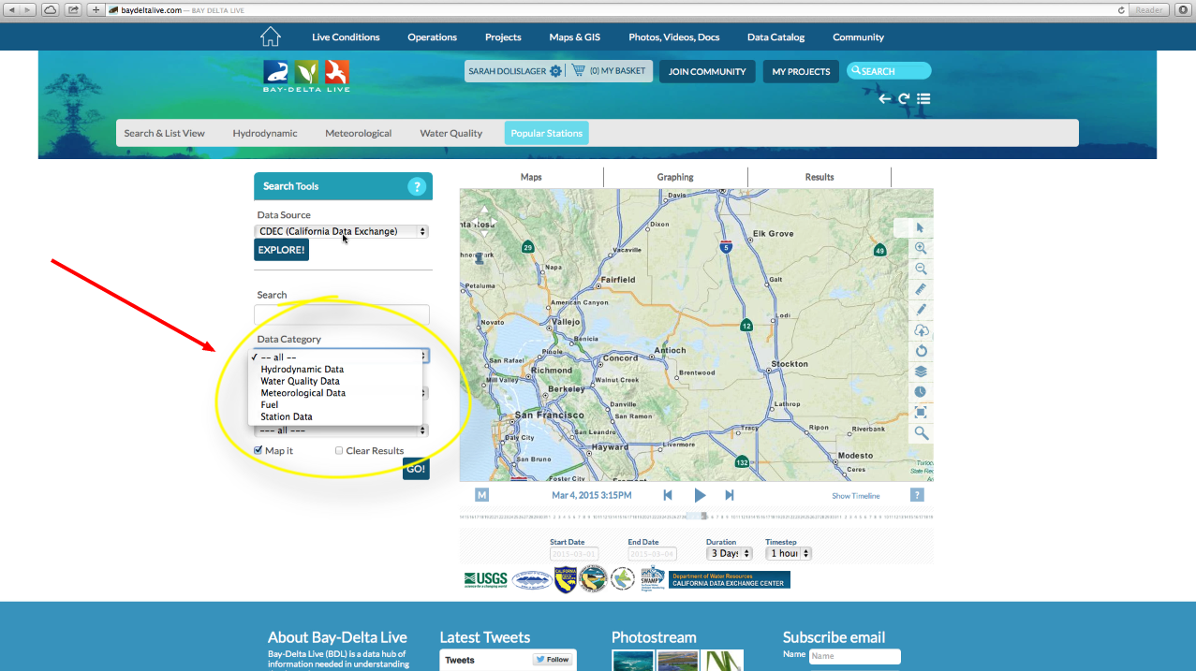Select the pencil draw tool

(x=921, y=310)
